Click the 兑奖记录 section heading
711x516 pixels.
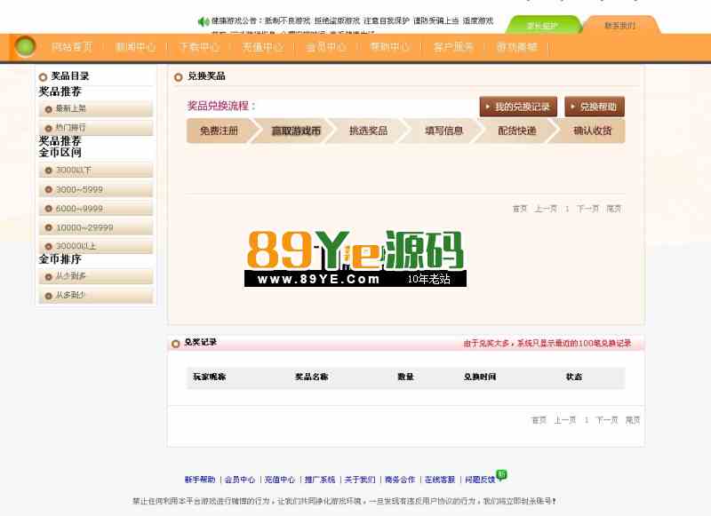coord(201,343)
